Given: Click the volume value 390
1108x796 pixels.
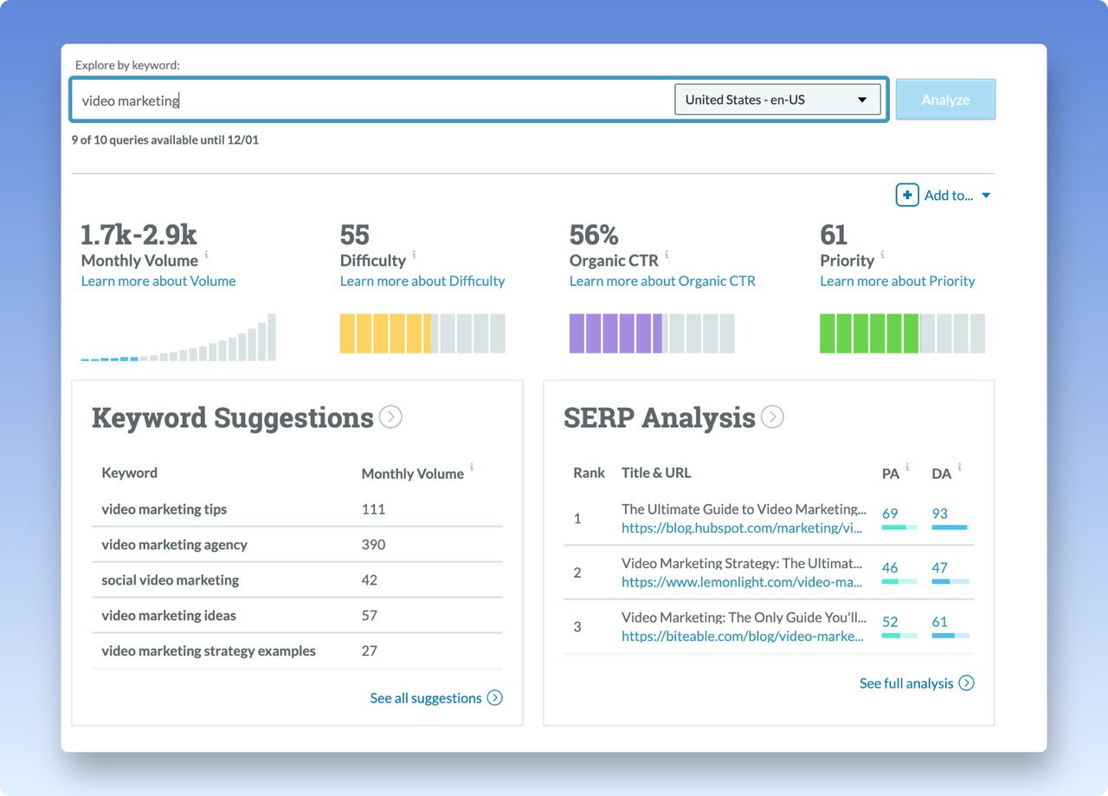Looking at the screenshot, I should tap(374, 545).
